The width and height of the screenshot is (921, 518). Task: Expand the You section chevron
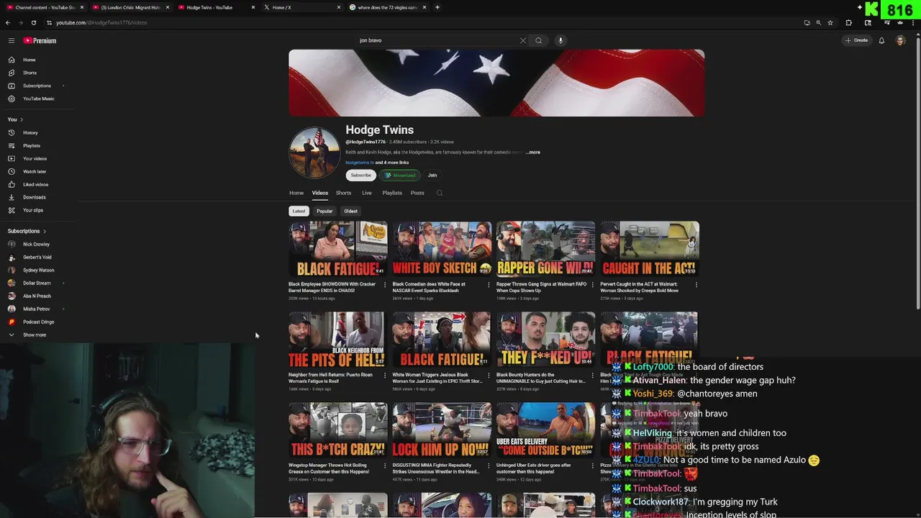click(x=22, y=119)
